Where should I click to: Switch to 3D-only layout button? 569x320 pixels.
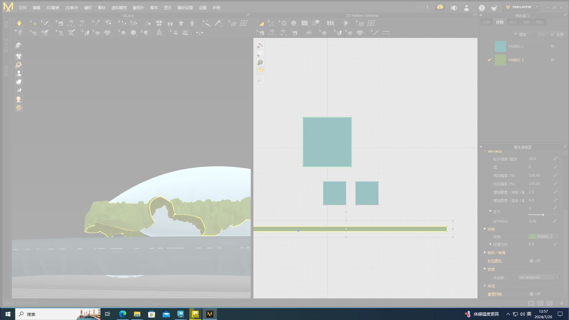[x=540, y=303]
